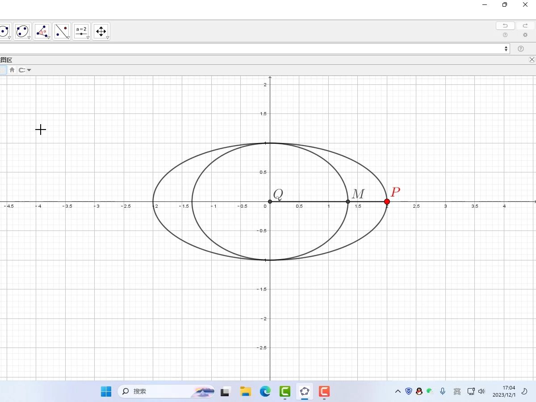The image size is (536, 402).
Task: Step the input bar history arrows
Action: (x=506, y=49)
